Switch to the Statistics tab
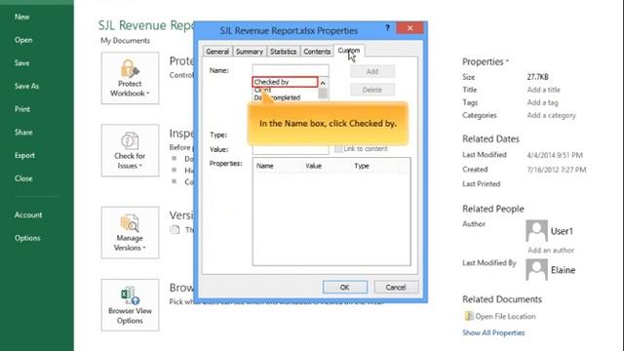The width and height of the screenshot is (624, 351). tap(283, 52)
